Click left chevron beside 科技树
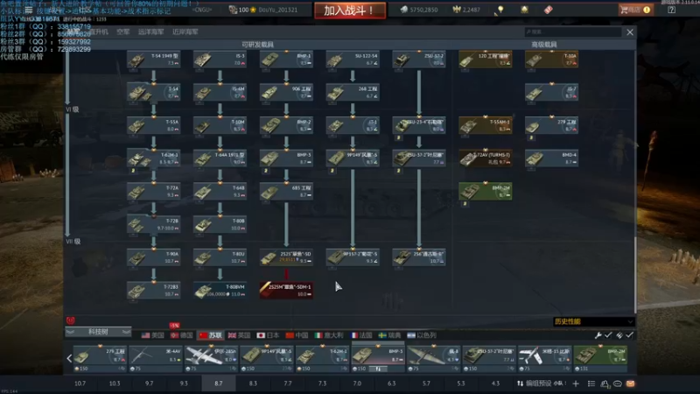 (70, 332)
